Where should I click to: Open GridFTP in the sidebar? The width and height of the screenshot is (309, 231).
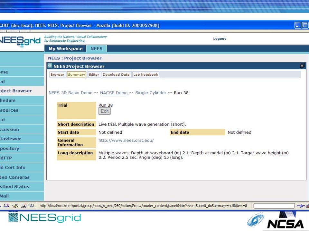pyautogui.click(x=22, y=158)
